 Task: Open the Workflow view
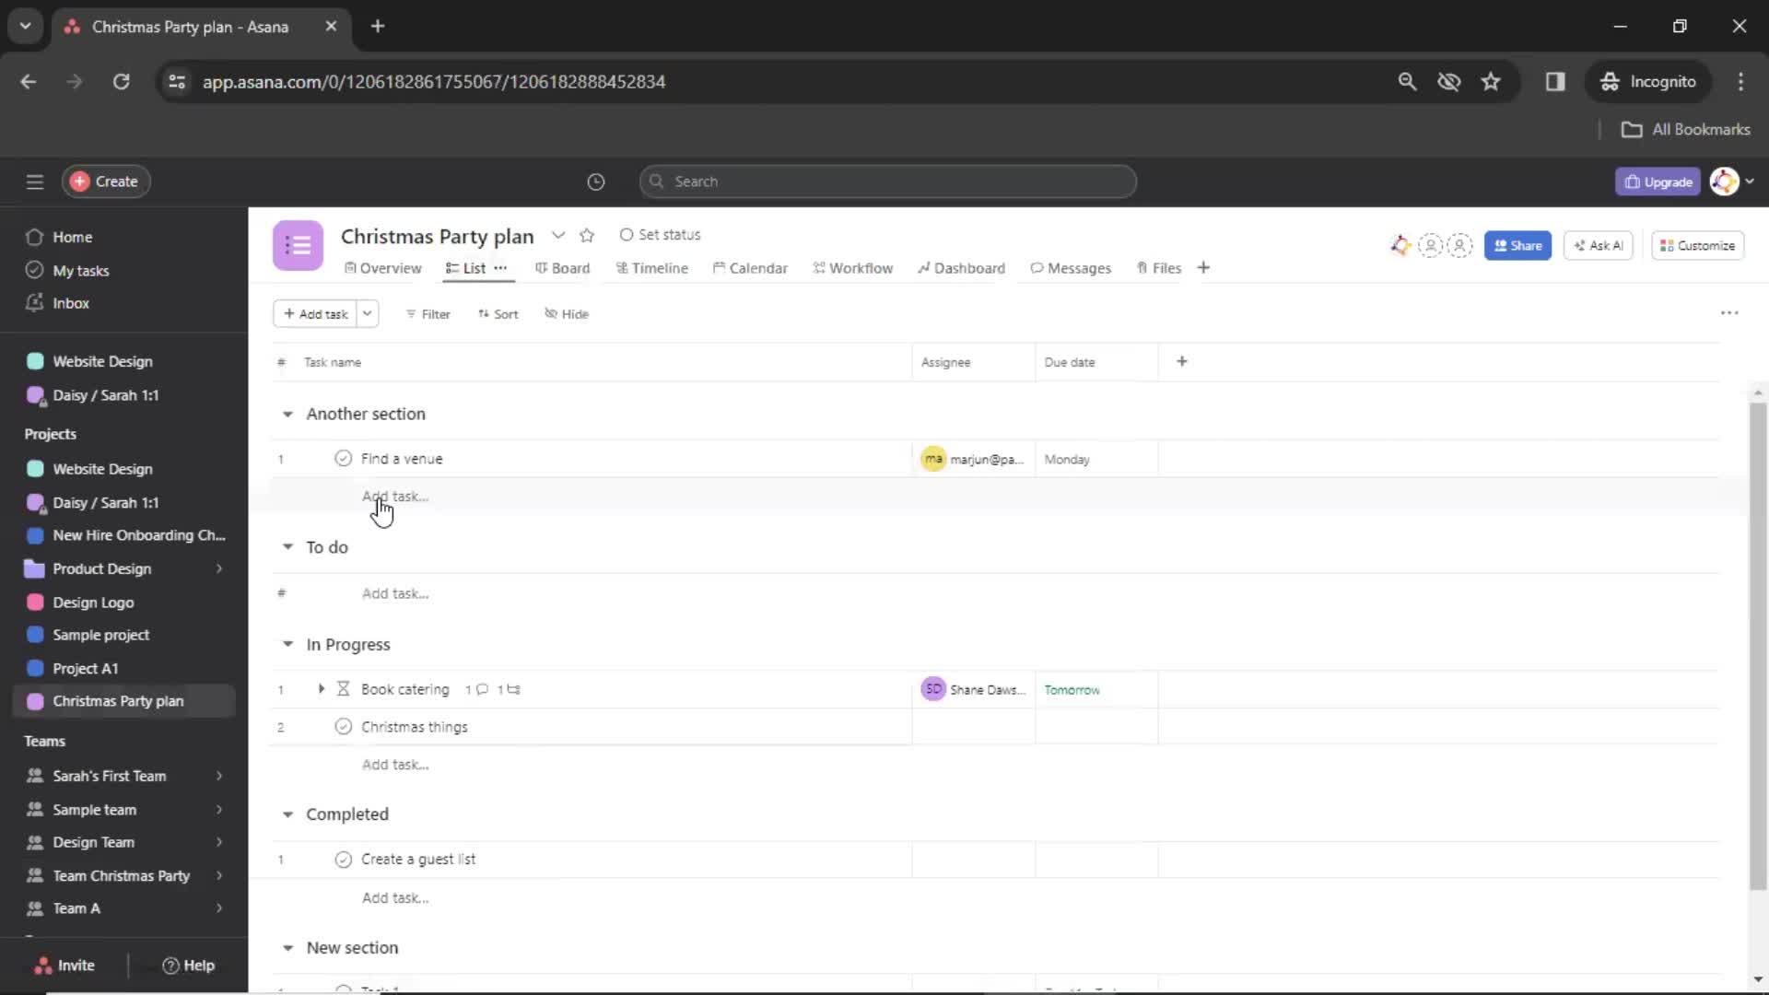tap(861, 267)
